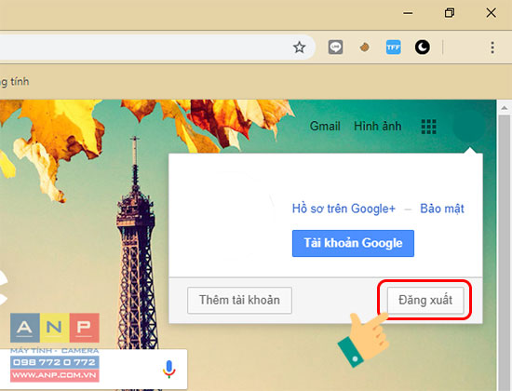The image size is (512, 391).
Task: Open the TFF extension icon
Action: click(394, 47)
